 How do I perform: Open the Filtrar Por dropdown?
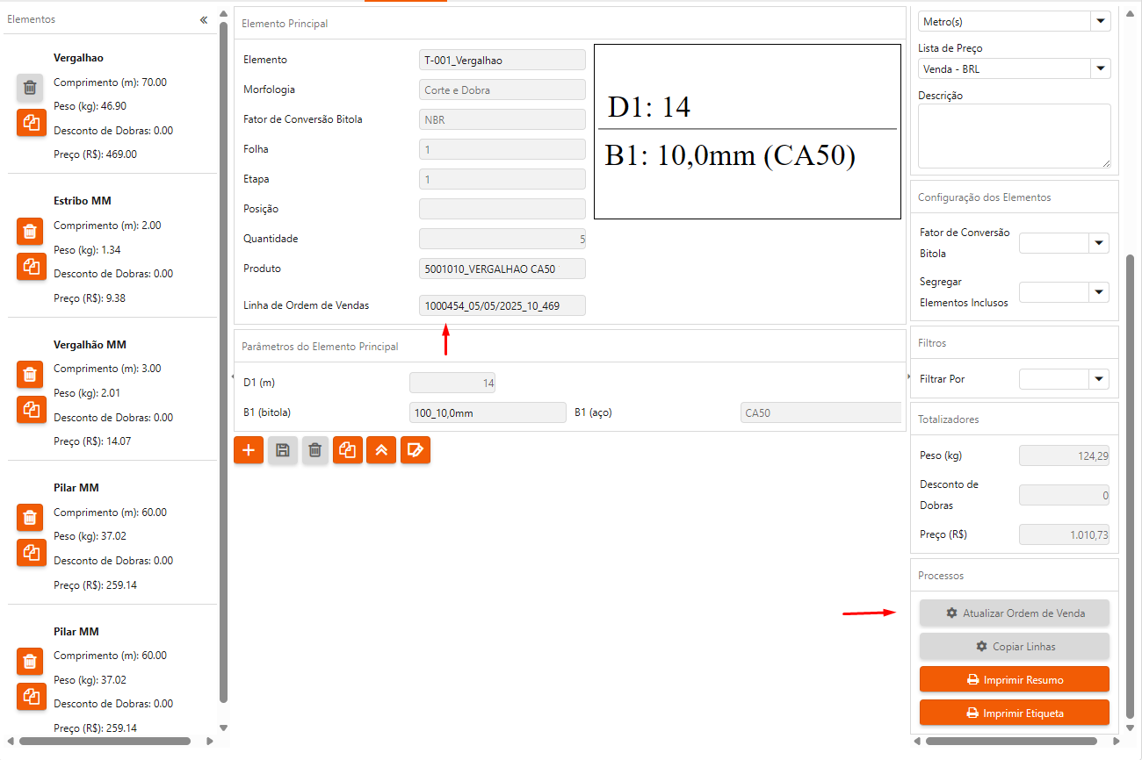(1098, 379)
